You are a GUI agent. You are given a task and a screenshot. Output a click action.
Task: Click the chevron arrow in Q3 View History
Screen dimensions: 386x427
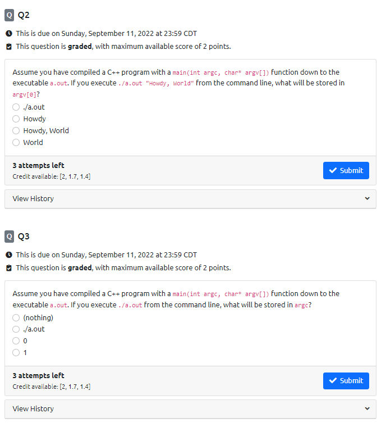[367, 408]
